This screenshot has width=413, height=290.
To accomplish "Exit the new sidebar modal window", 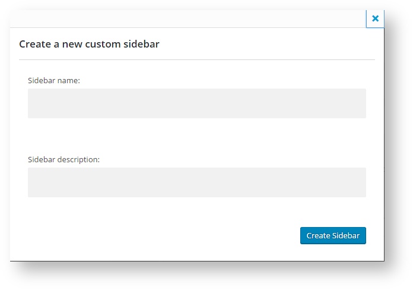I will click(x=375, y=18).
